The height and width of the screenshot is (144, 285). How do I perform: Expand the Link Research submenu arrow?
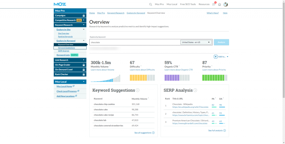84,60
